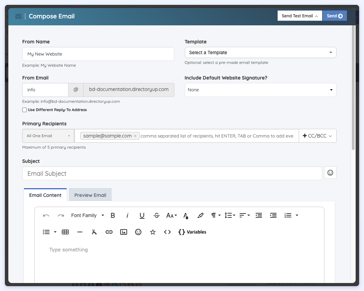Insert a table
This screenshot has height=291, width=364.
65,232
